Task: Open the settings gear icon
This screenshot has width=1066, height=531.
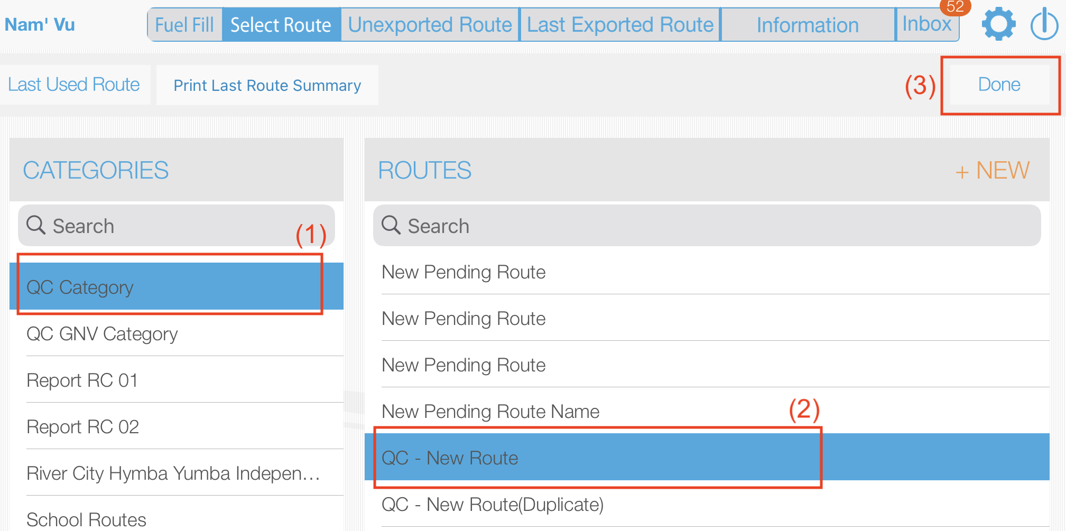Action: click(x=998, y=23)
